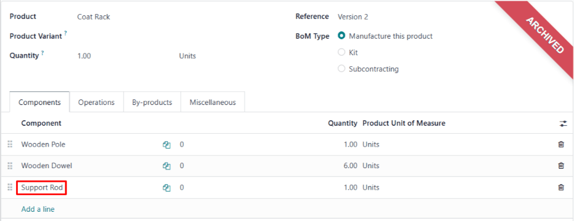The width and height of the screenshot is (574, 221).
Task: Delete the Wooden Dowel component row
Action: pos(560,166)
